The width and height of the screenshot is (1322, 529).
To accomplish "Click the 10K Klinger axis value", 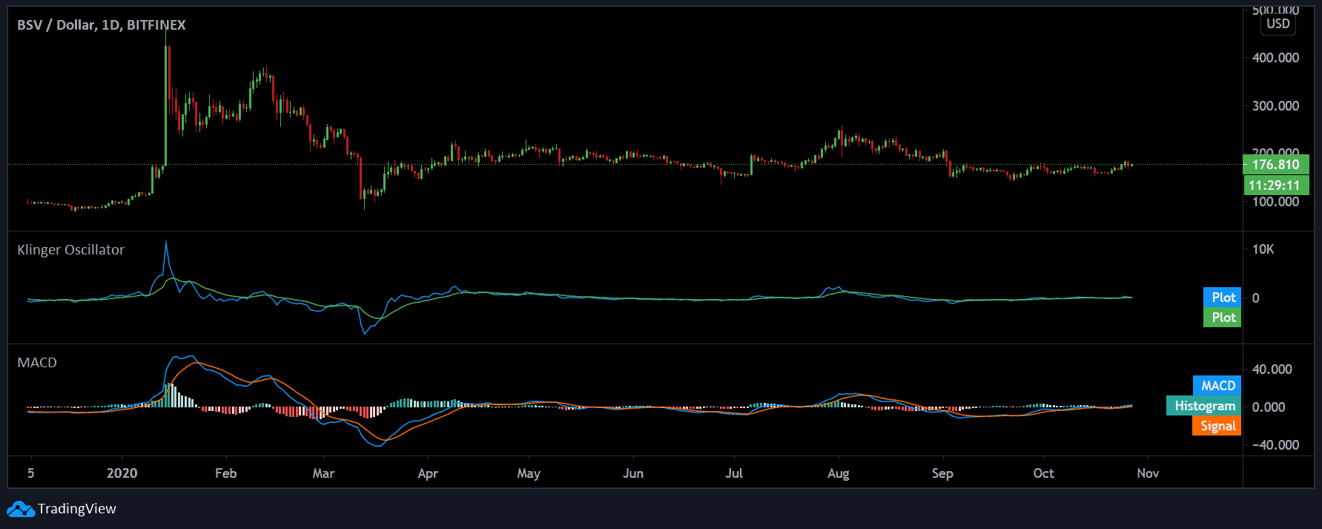I will (1263, 249).
